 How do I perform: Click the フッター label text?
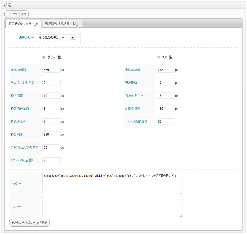(16, 207)
